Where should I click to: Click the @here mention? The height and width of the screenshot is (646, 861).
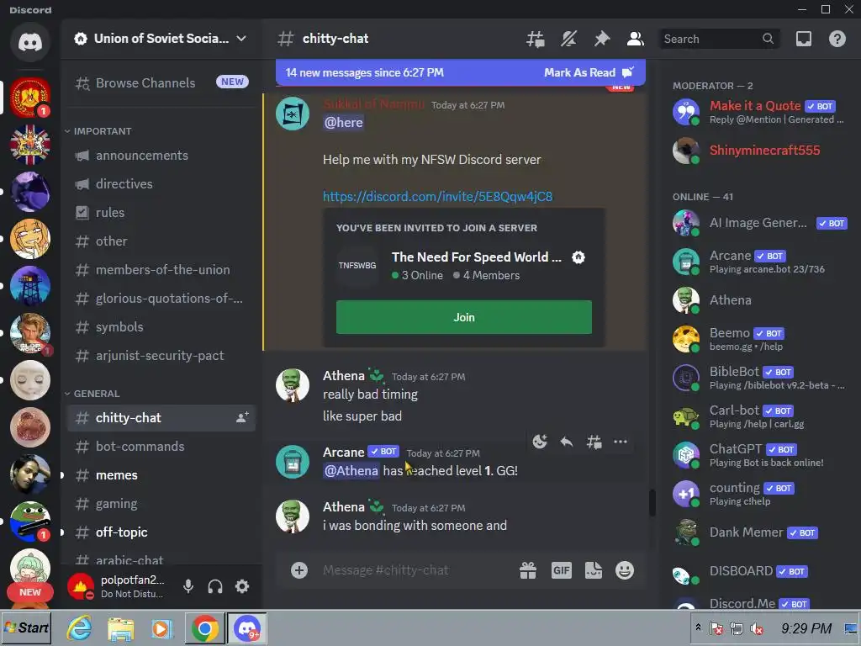click(343, 123)
